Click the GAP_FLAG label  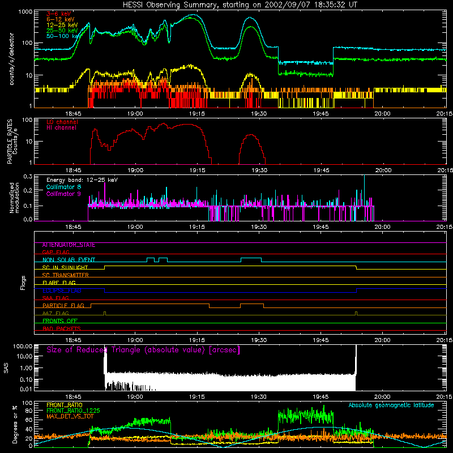pos(55,252)
